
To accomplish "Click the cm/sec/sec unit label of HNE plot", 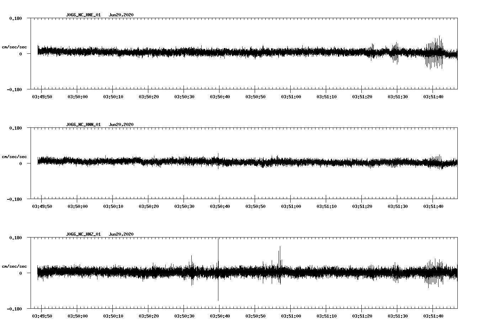I will [x=14, y=47].
